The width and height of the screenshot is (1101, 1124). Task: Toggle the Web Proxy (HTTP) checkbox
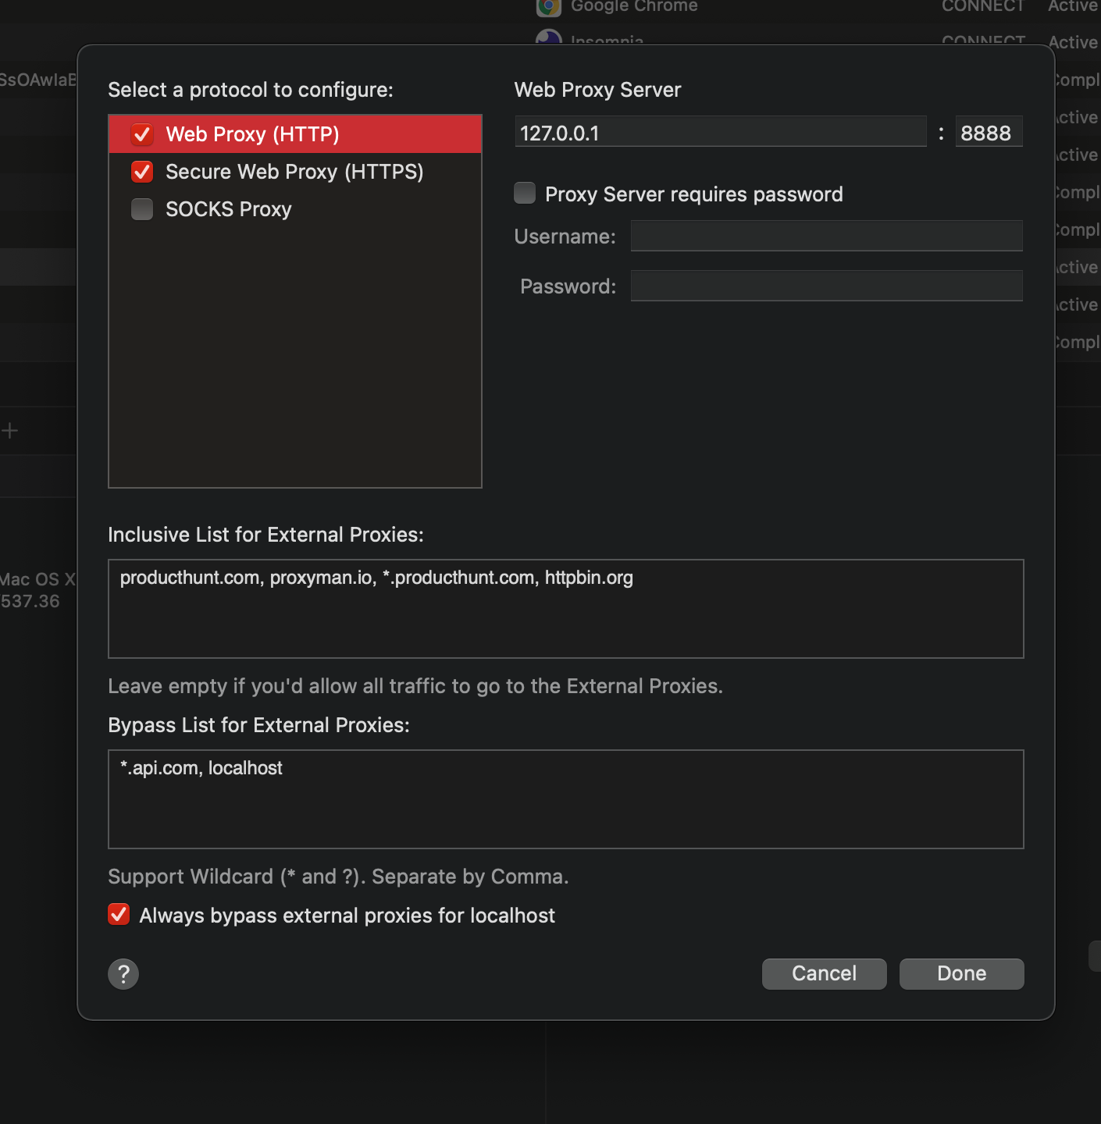(x=142, y=134)
